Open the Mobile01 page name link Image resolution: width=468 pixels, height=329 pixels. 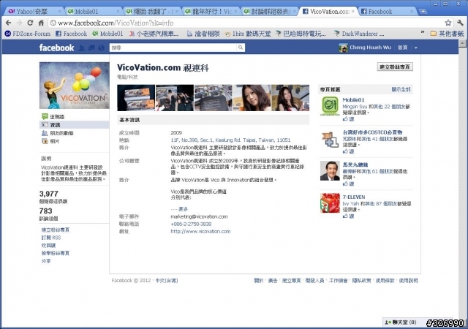353,100
